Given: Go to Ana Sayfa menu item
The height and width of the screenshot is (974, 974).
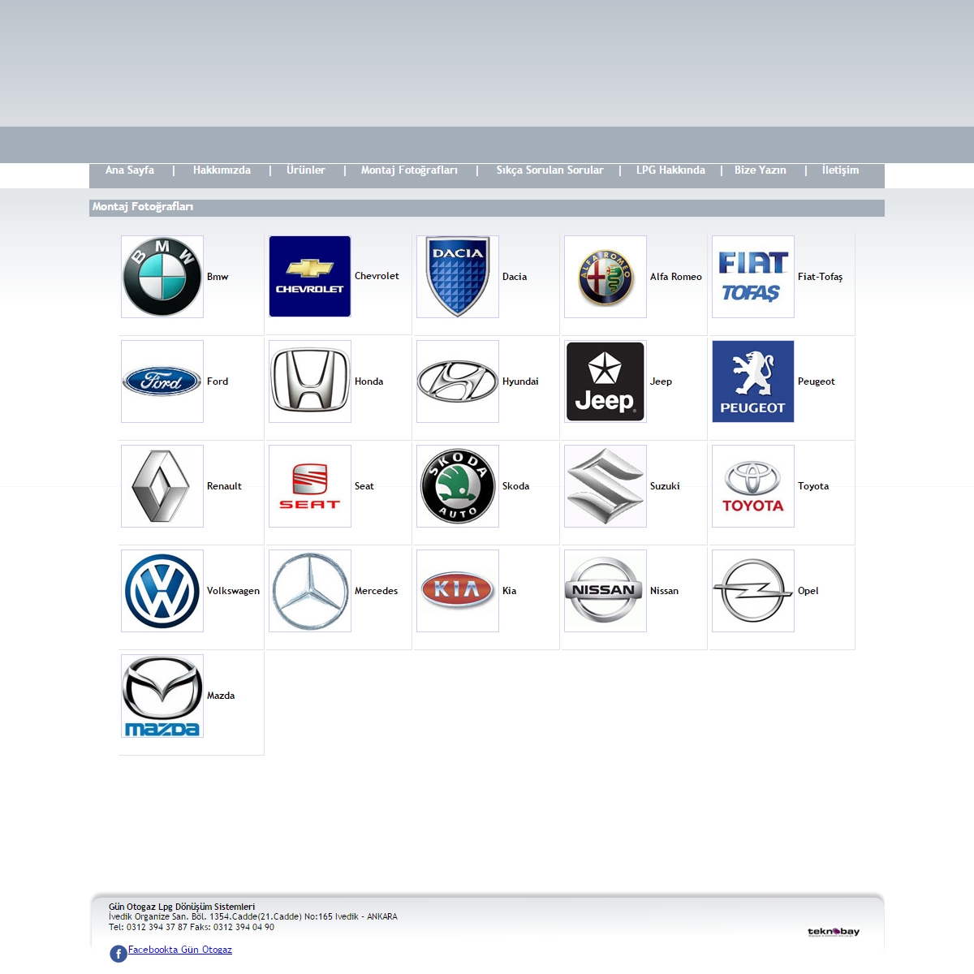Looking at the screenshot, I should (x=130, y=170).
